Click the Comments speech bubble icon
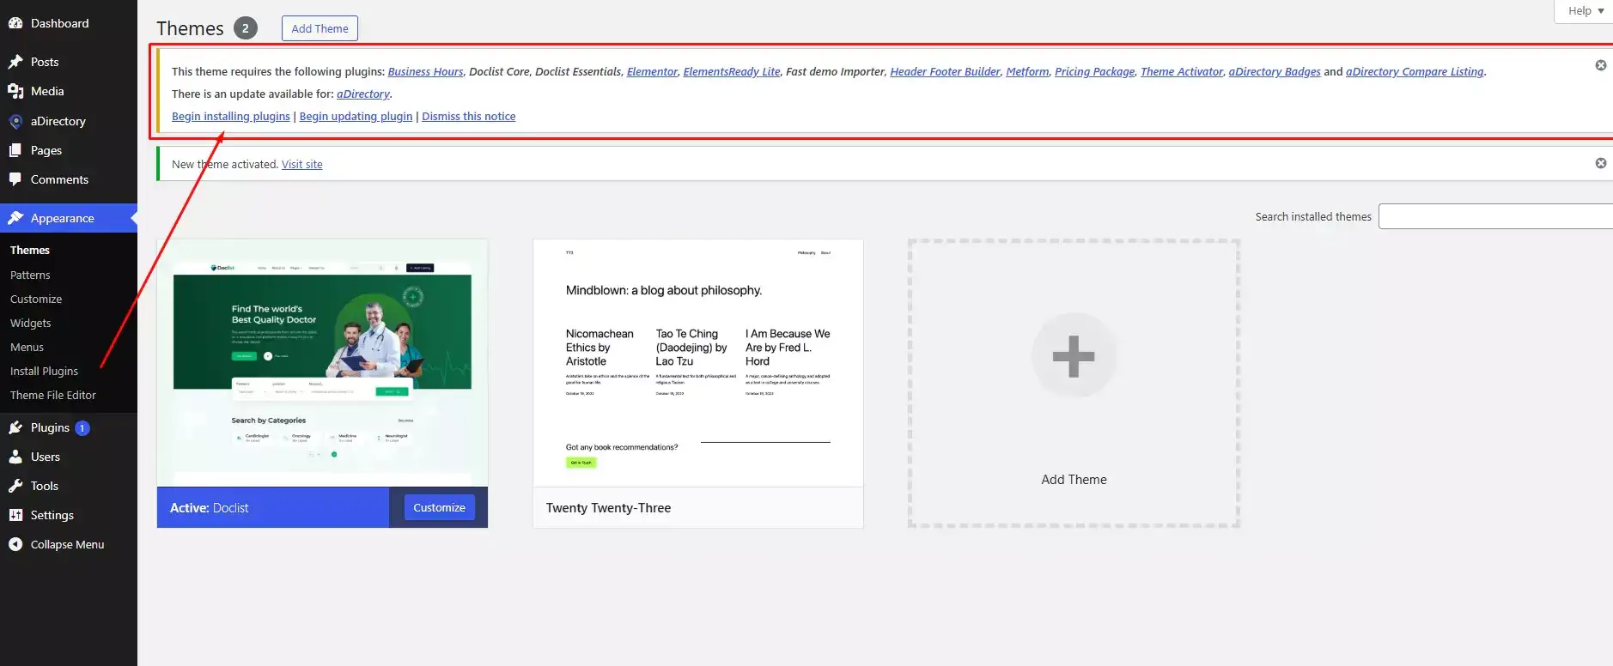 click(x=15, y=179)
